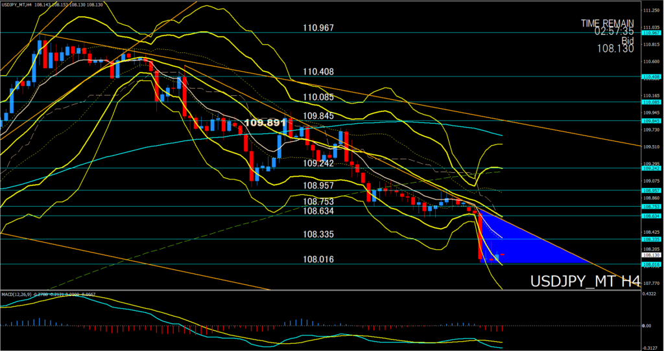Click the 109.945 price axis value
This screenshot has width=664, height=351.
[651, 113]
